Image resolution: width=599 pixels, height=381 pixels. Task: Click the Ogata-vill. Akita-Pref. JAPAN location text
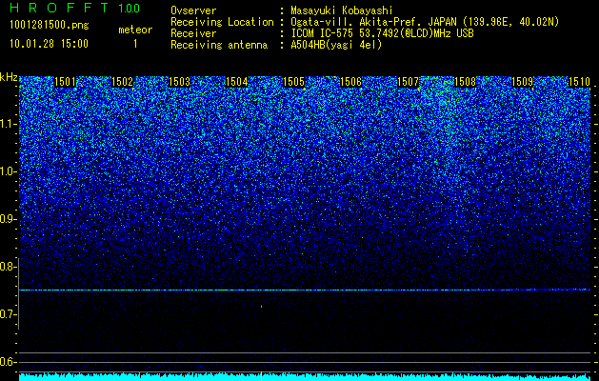tap(425, 23)
